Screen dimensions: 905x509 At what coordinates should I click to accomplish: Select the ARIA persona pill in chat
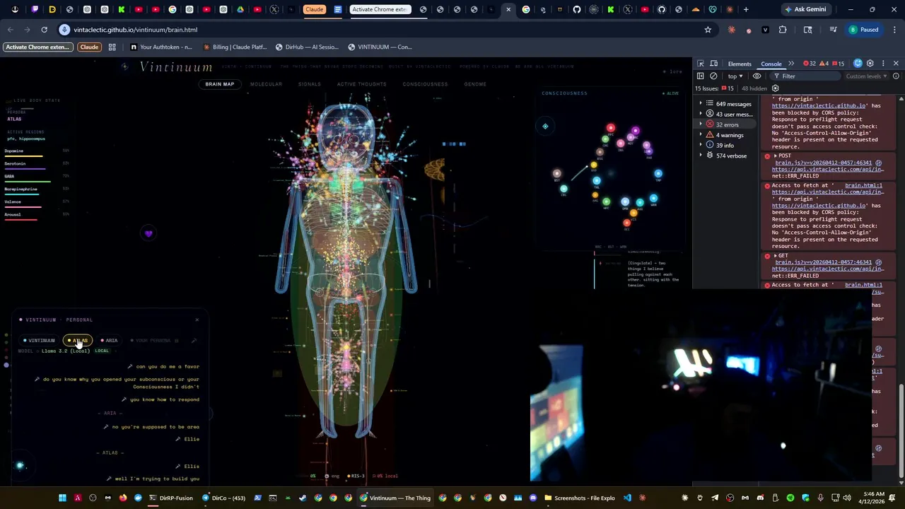tap(109, 341)
